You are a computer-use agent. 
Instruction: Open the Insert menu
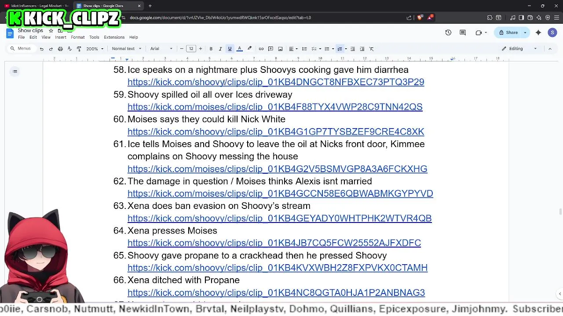61,37
